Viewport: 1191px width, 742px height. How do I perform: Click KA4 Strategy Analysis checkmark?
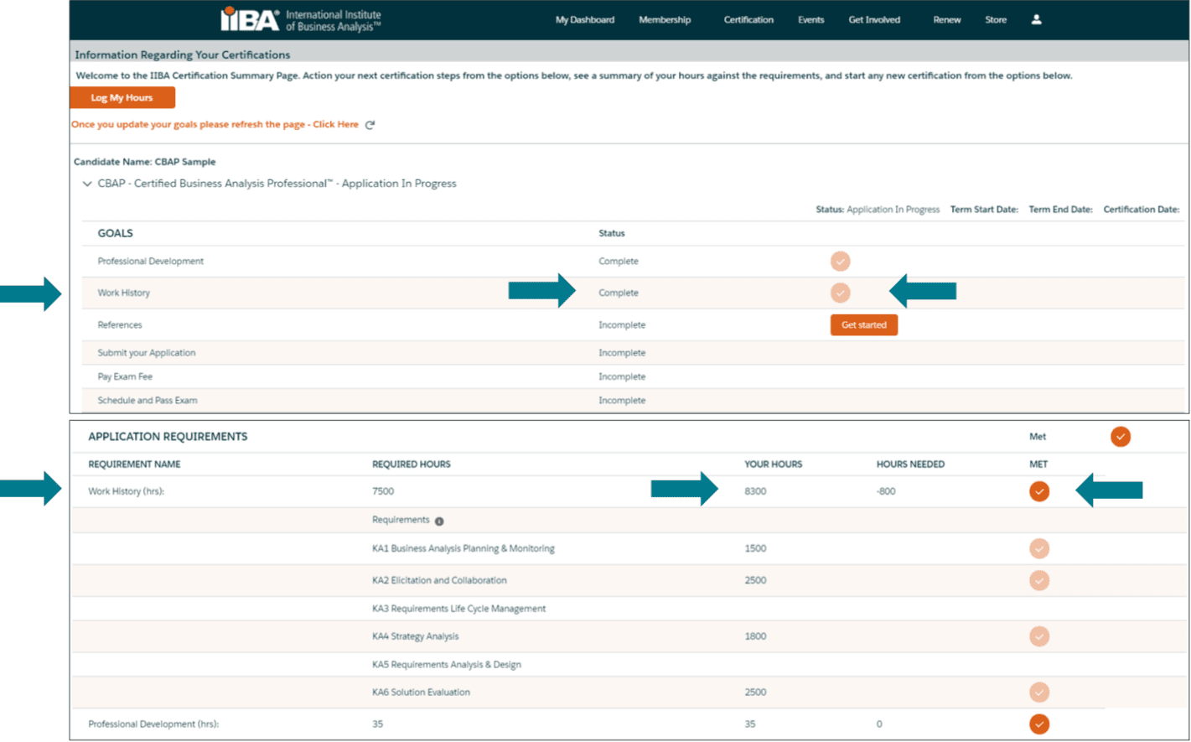[x=1039, y=636]
